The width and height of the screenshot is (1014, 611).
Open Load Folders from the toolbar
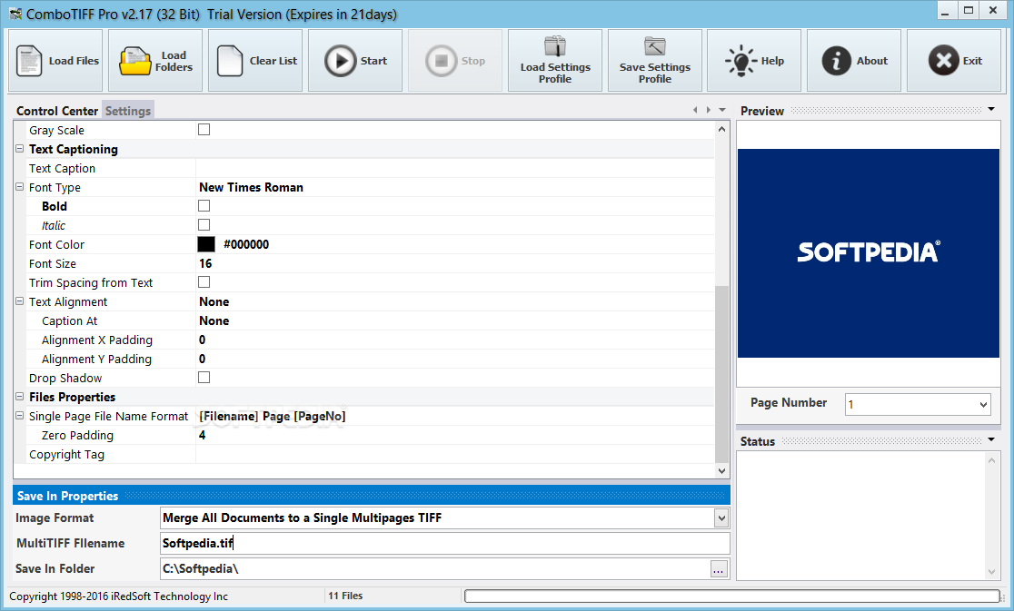point(156,61)
